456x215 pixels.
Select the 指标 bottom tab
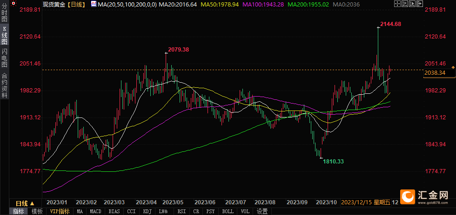coord(18,212)
